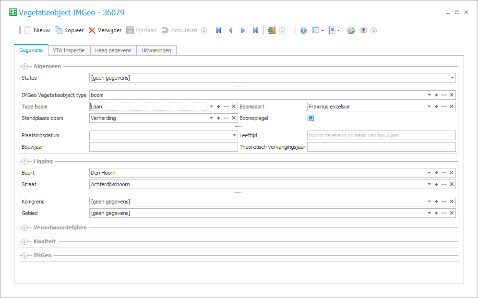Jump to the last record
The image size is (478, 298).
pyautogui.click(x=256, y=30)
